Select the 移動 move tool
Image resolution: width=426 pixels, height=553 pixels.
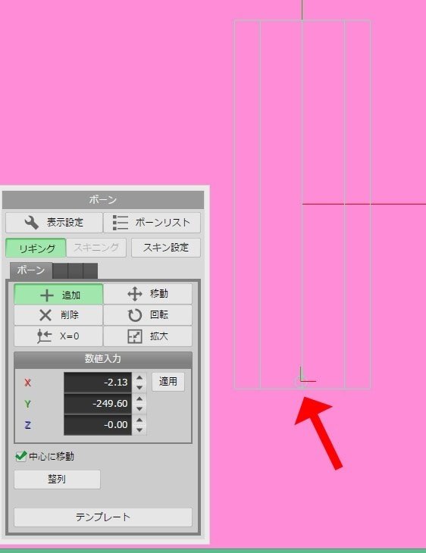[x=148, y=294]
